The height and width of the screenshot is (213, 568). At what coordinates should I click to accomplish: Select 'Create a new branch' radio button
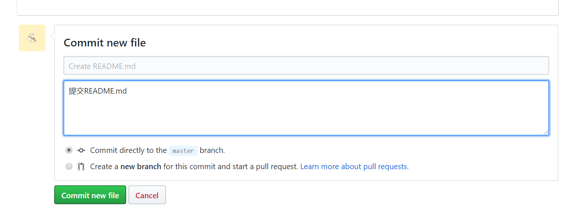click(69, 166)
